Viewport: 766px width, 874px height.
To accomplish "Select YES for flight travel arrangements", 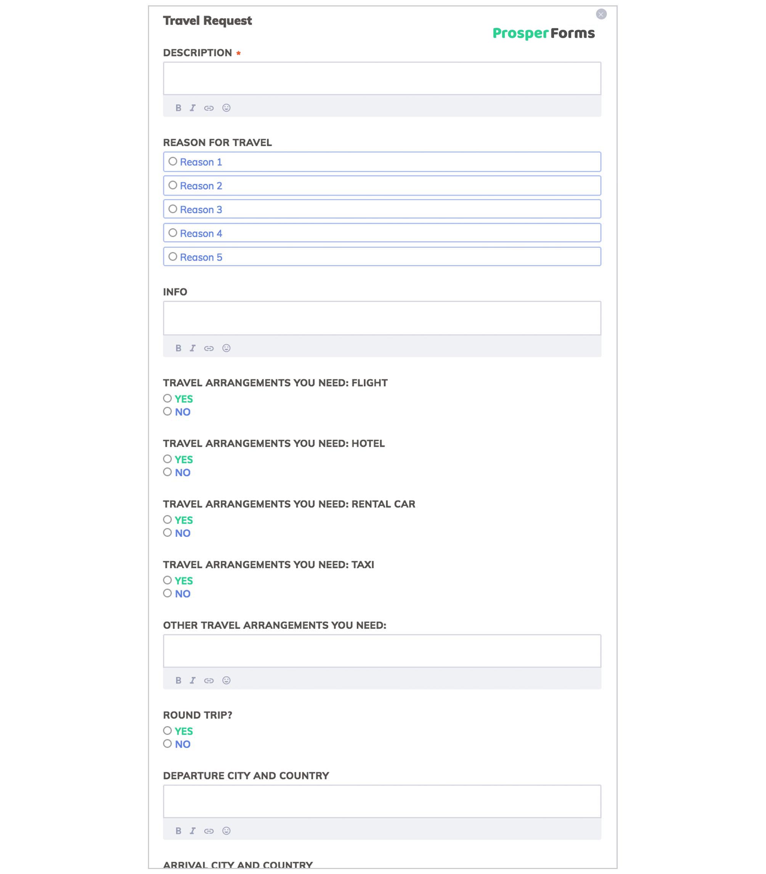I will 167,398.
